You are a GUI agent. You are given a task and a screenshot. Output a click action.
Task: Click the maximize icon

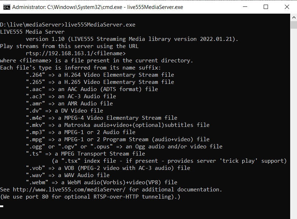pos(265,7)
